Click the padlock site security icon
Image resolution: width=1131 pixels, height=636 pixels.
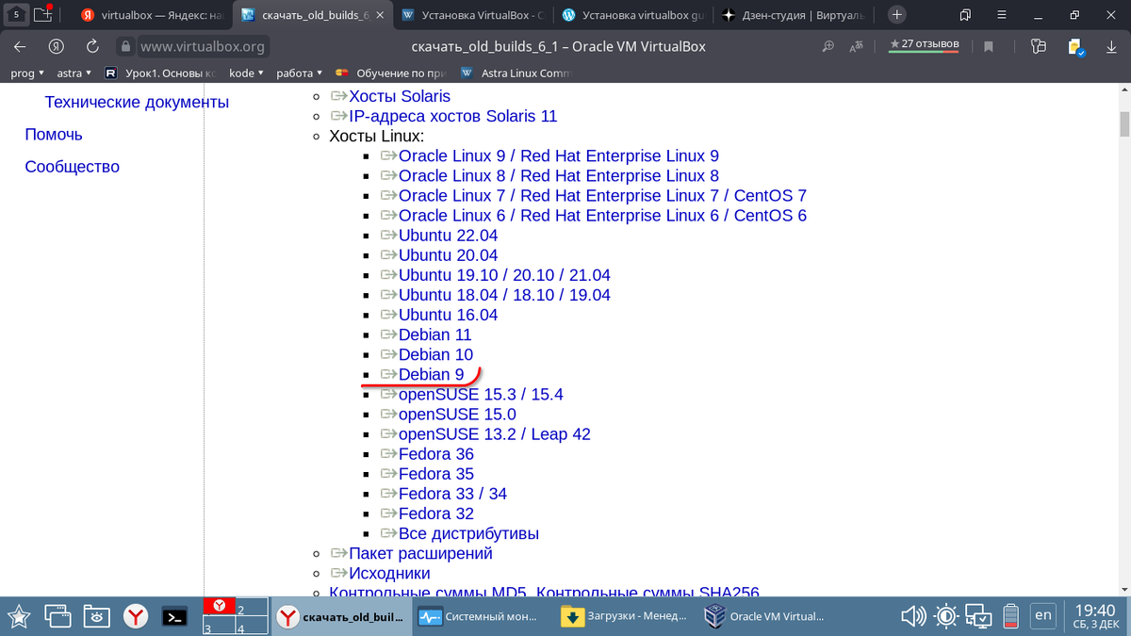[125, 46]
